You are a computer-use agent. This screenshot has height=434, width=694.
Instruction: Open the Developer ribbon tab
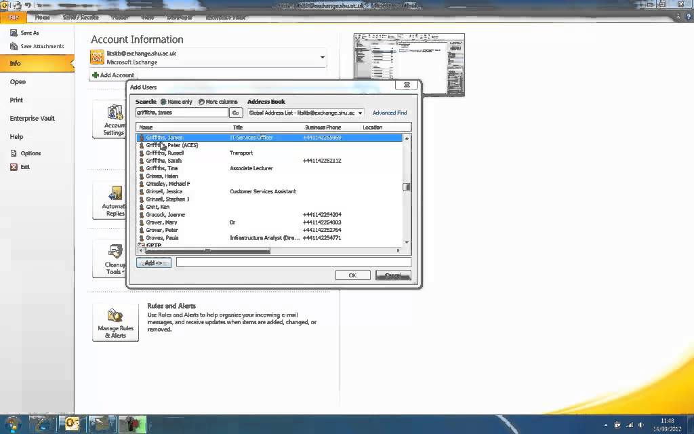(179, 17)
